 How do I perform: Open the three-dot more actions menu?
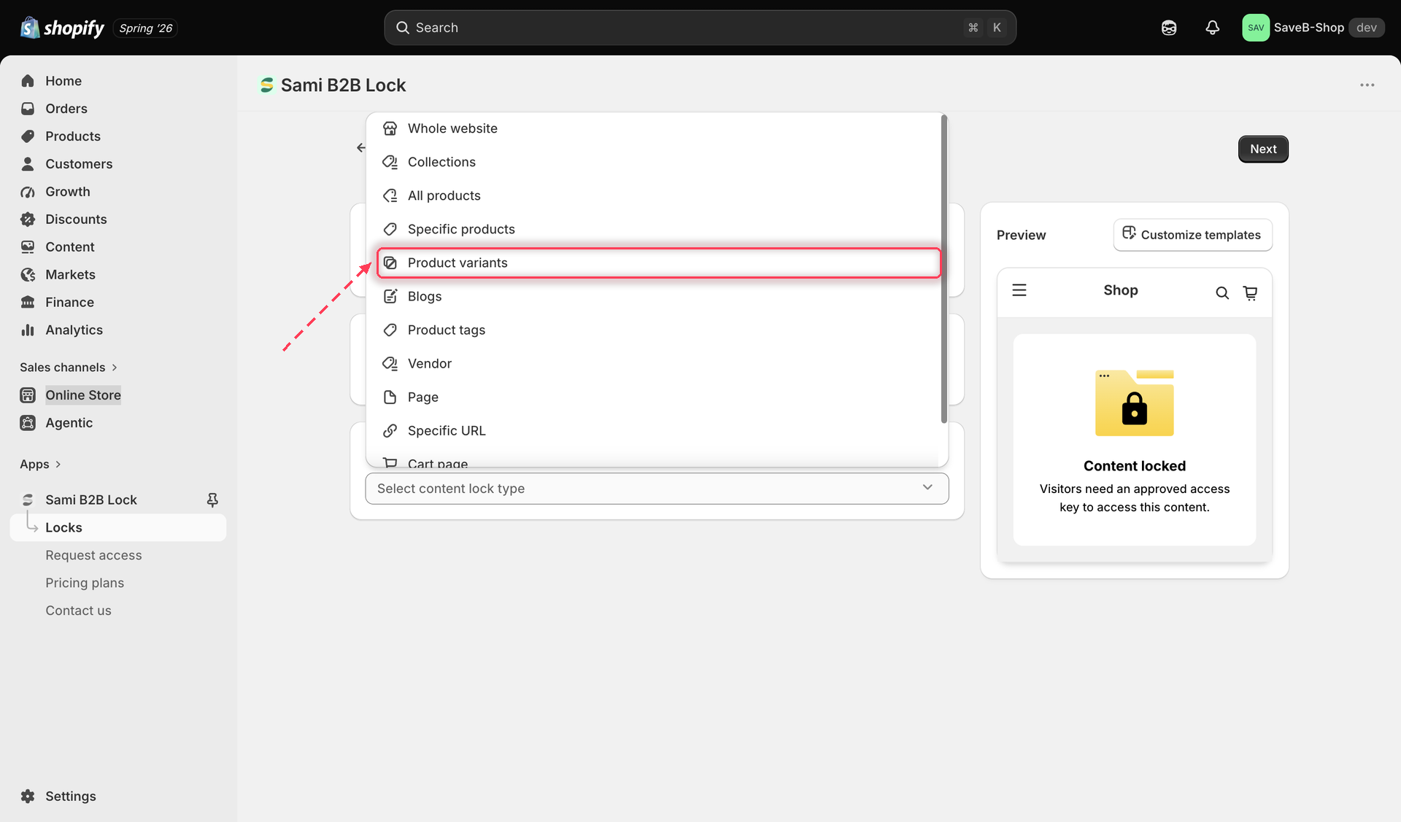[1367, 85]
